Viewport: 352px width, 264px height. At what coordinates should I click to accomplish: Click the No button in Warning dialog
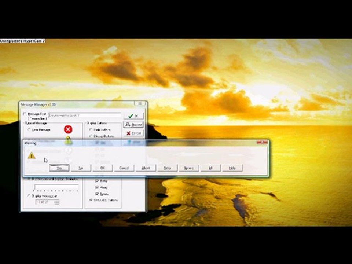(x=81, y=168)
